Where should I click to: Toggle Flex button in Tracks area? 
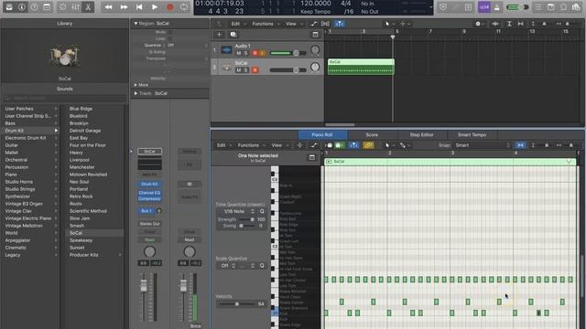[326, 24]
